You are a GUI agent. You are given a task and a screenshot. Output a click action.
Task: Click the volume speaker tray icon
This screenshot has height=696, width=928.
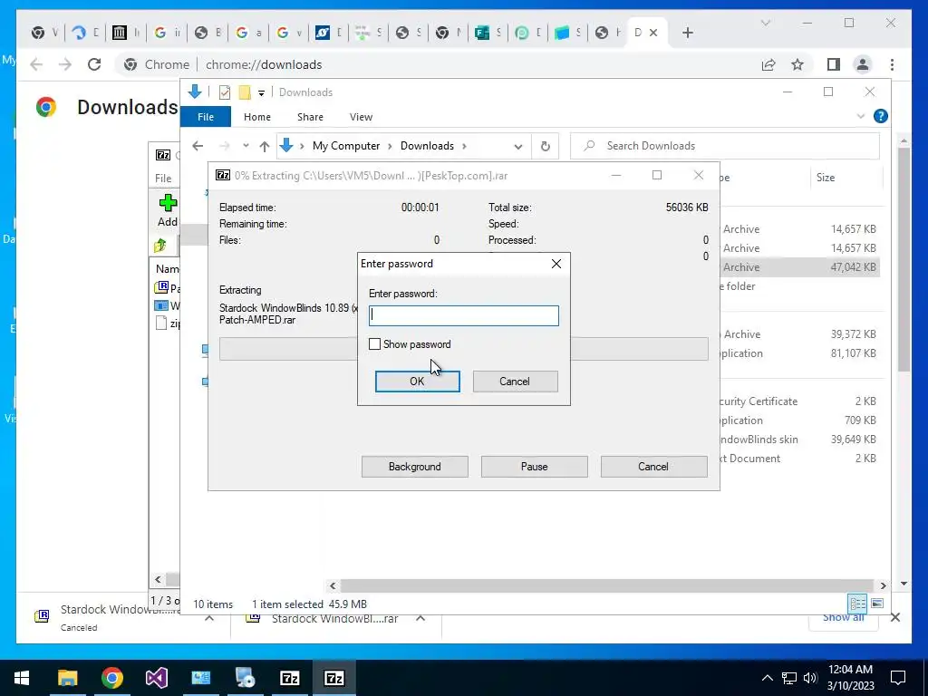point(810,678)
